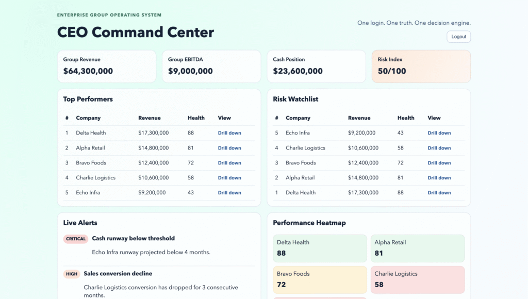Drill down on Delta Health in Risk Watchlist
Screen dimensions: 528x299
(439, 193)
